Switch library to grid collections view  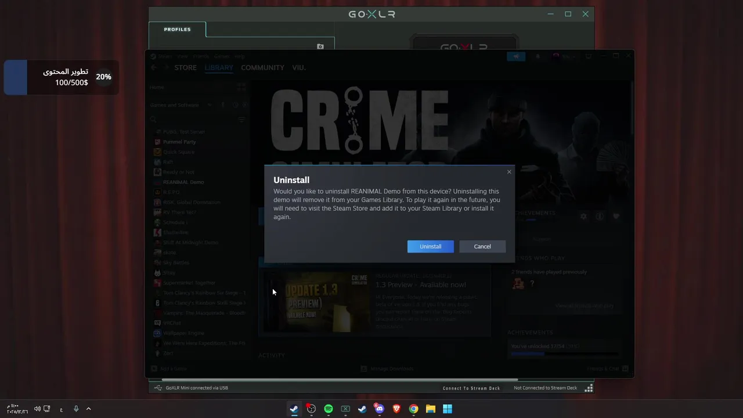(241, 87)
